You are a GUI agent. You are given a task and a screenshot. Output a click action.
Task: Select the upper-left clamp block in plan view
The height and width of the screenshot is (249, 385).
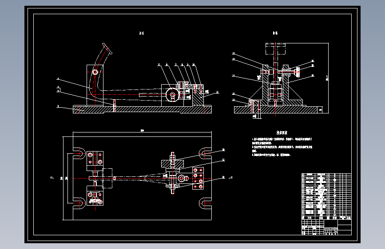tap(95, 161)
